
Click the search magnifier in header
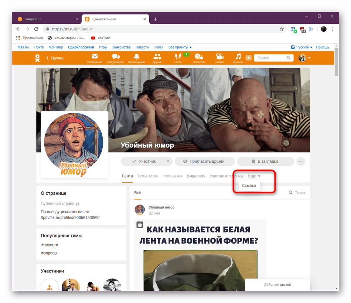coord(289,58)
